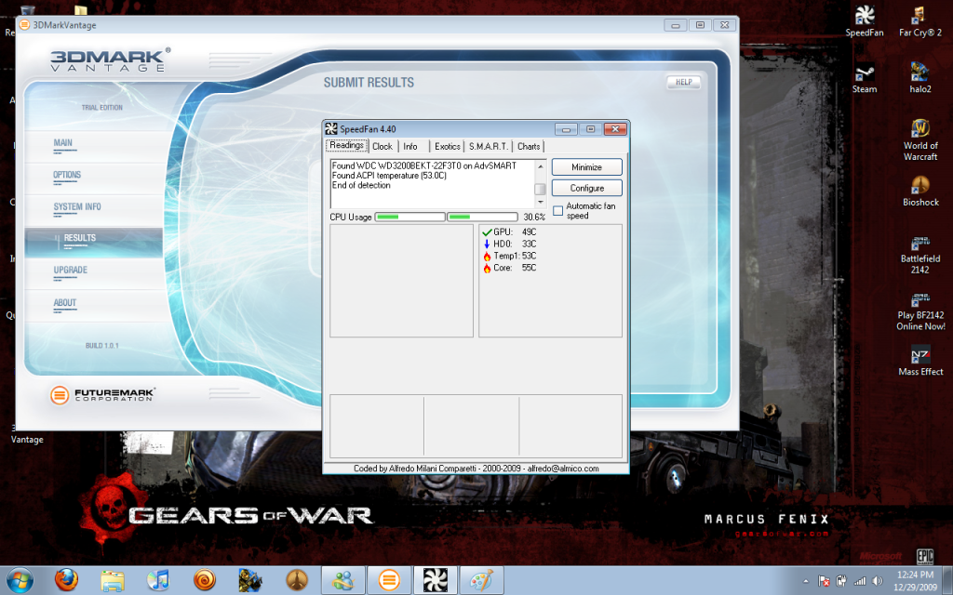Click the 'Found ACPI temperature (53.0C)' log line

coord(389,176)
